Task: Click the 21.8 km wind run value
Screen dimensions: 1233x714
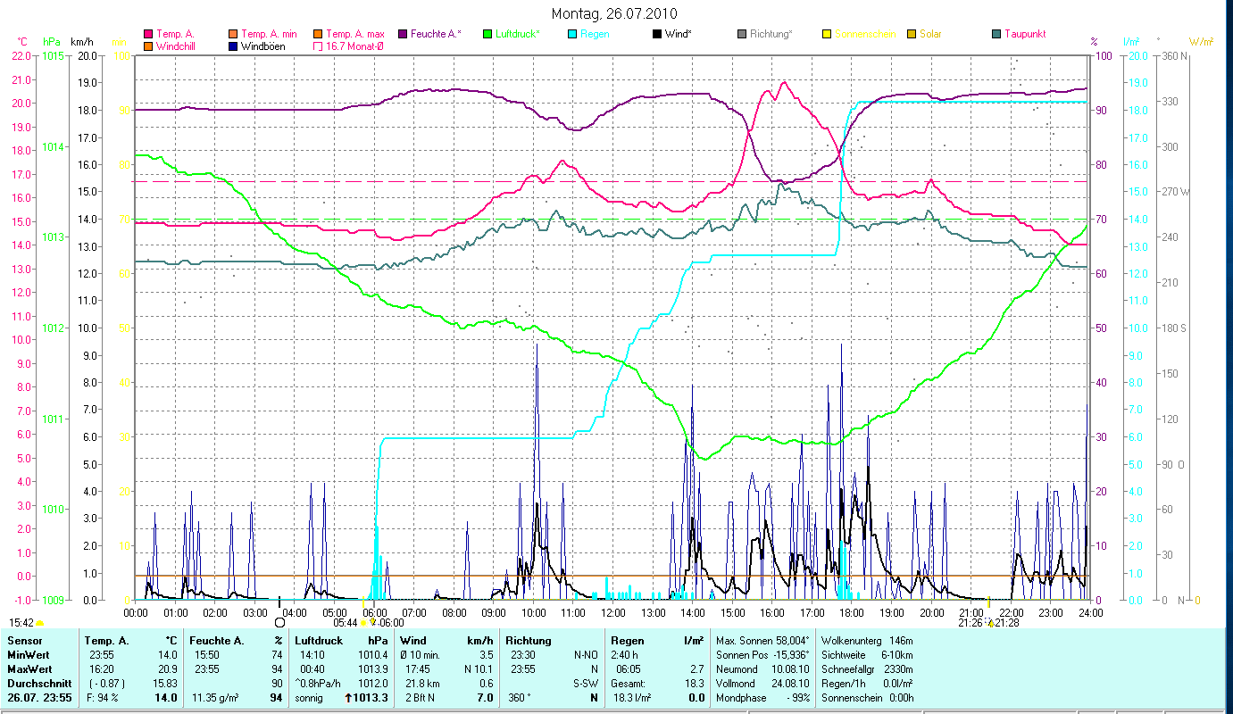Action: tap(421, 684)
